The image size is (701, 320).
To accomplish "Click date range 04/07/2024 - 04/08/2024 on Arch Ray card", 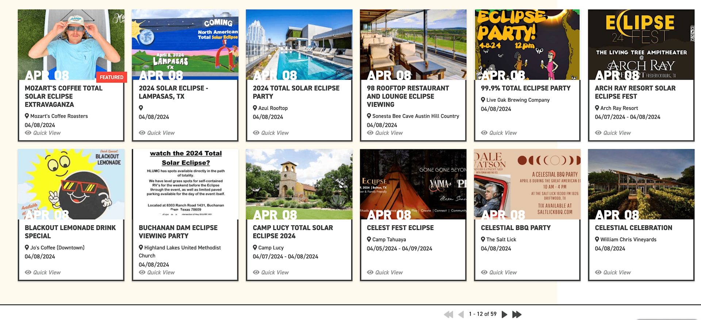I will pyautogui.click(x=627, y=117).
